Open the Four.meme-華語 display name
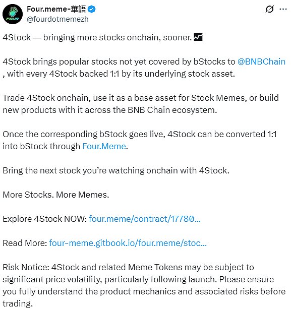 pyautogui.click(x=56, y=9)
